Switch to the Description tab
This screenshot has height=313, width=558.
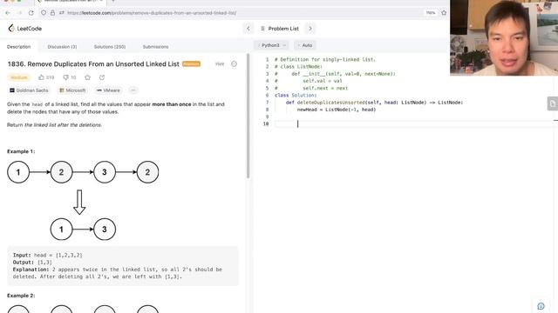(x=19, y=46)
